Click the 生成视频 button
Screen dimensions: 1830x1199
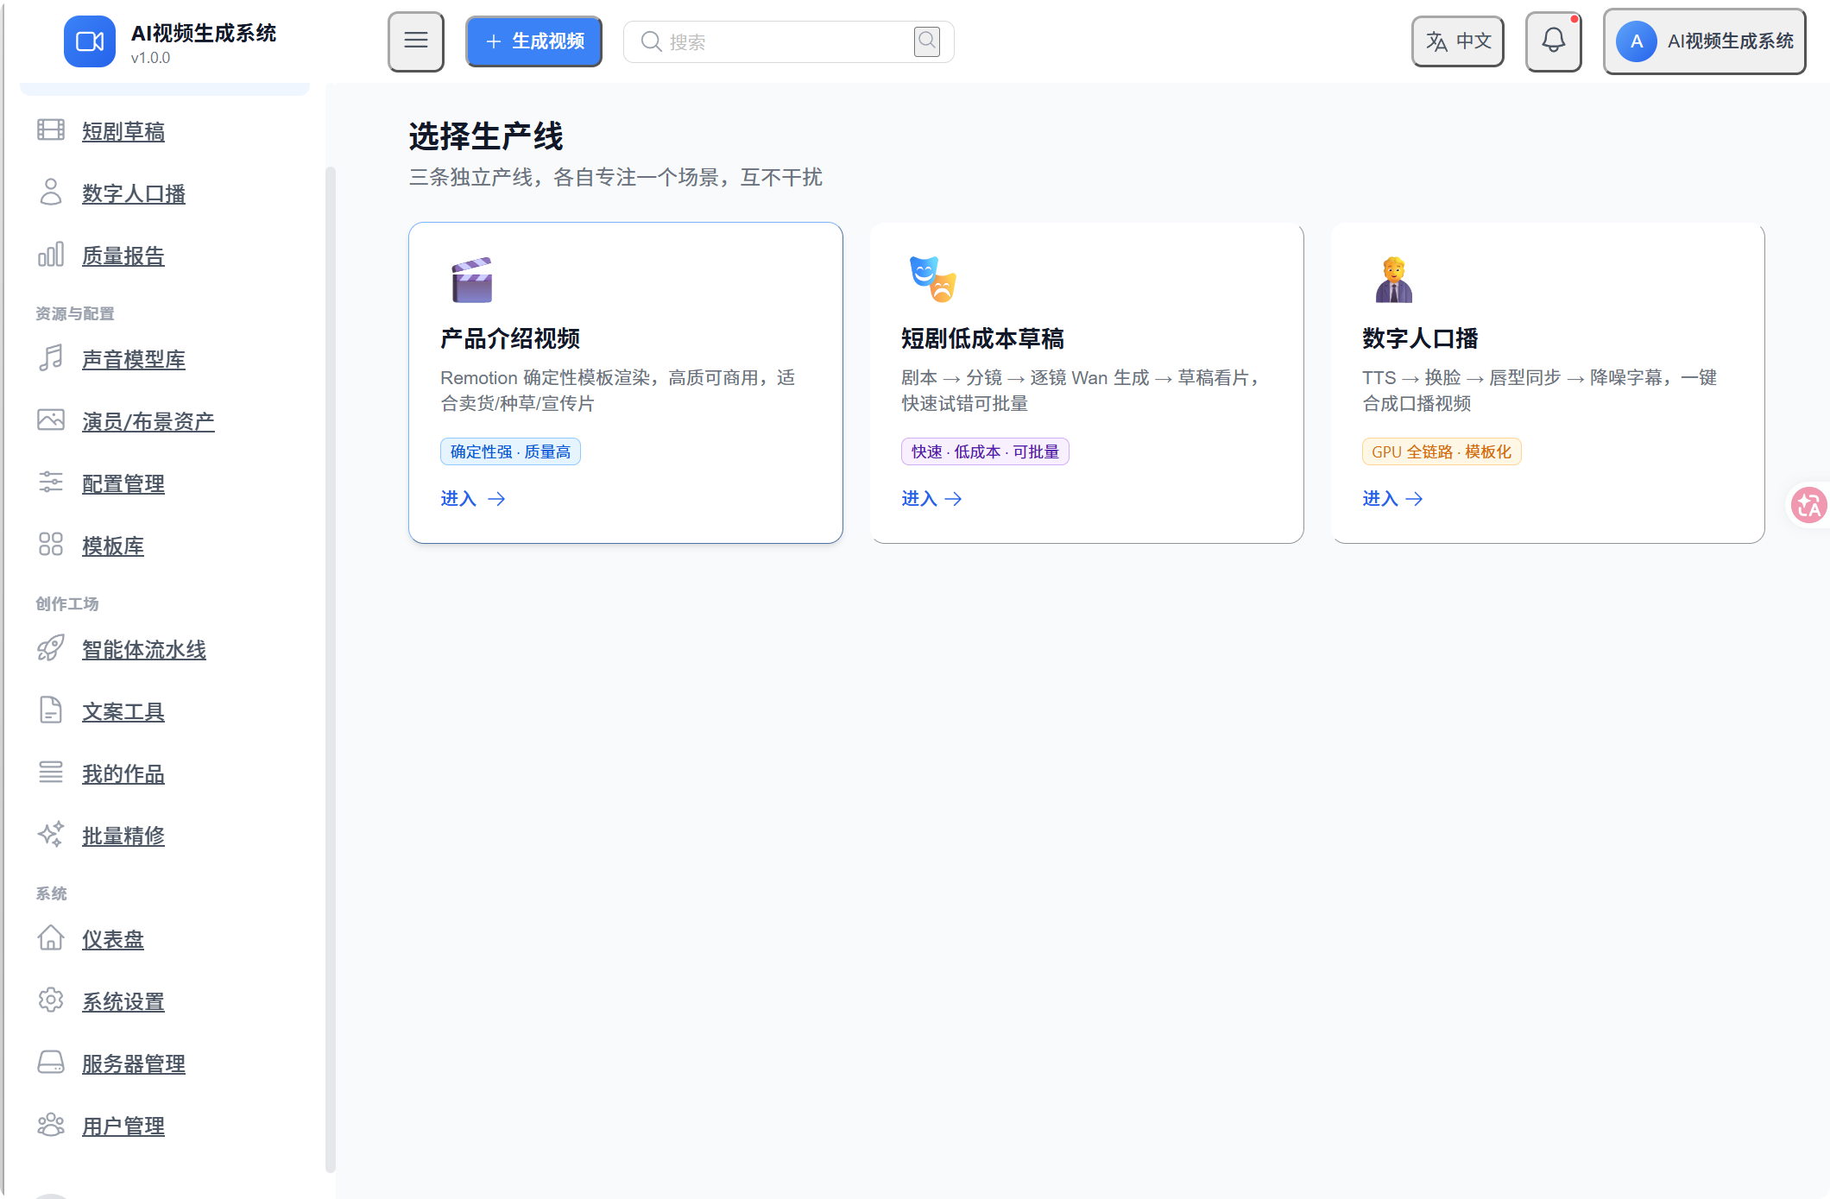(x=534, y=41)
